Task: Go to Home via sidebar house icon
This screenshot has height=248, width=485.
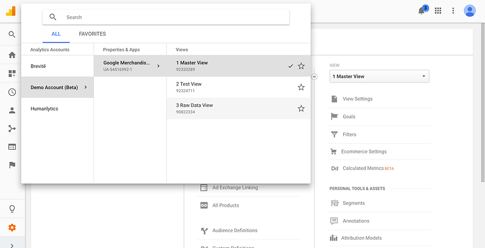Action: click(12, 55)
